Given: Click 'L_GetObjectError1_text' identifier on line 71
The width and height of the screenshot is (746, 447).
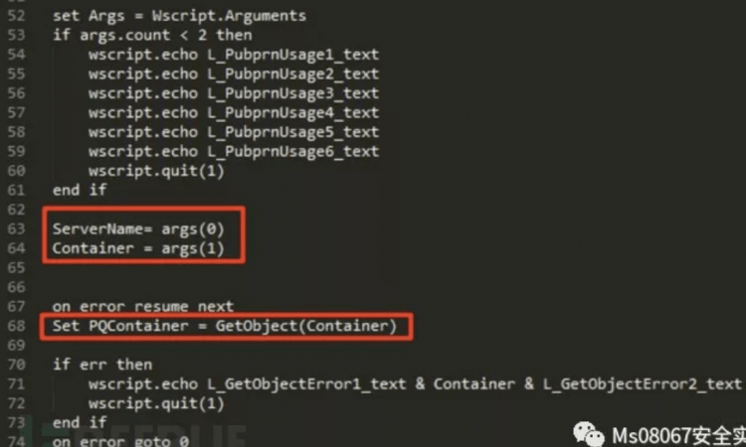Looking at the screenshot, I should [x=306, y=383].
